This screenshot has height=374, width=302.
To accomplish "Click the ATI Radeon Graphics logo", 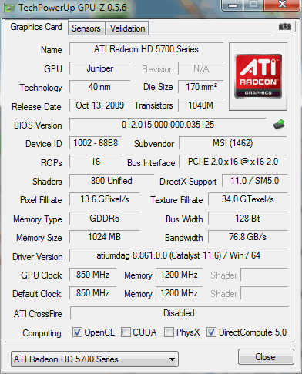I will tap(258, 76).
